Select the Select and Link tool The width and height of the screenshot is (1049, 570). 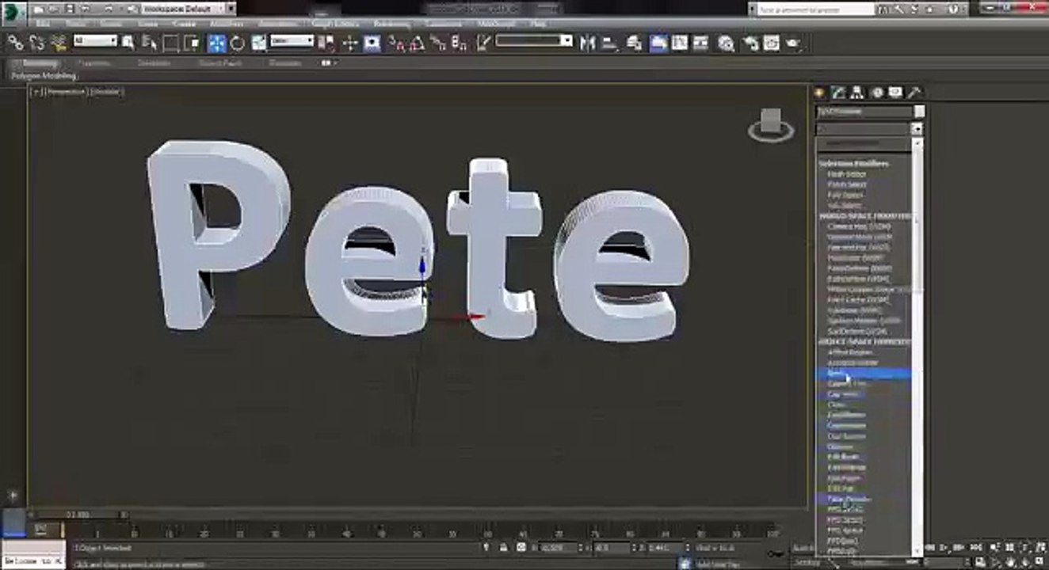pyautogui.click(x=15, y=43)
